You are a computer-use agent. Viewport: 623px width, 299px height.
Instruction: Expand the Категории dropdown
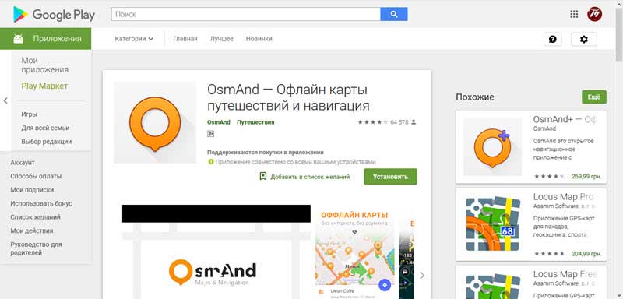(x=134, y=39)
